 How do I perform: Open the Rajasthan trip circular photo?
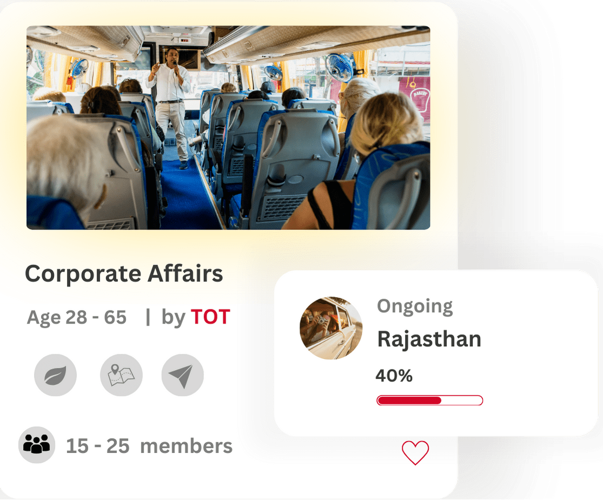click(x=331, y=328)
